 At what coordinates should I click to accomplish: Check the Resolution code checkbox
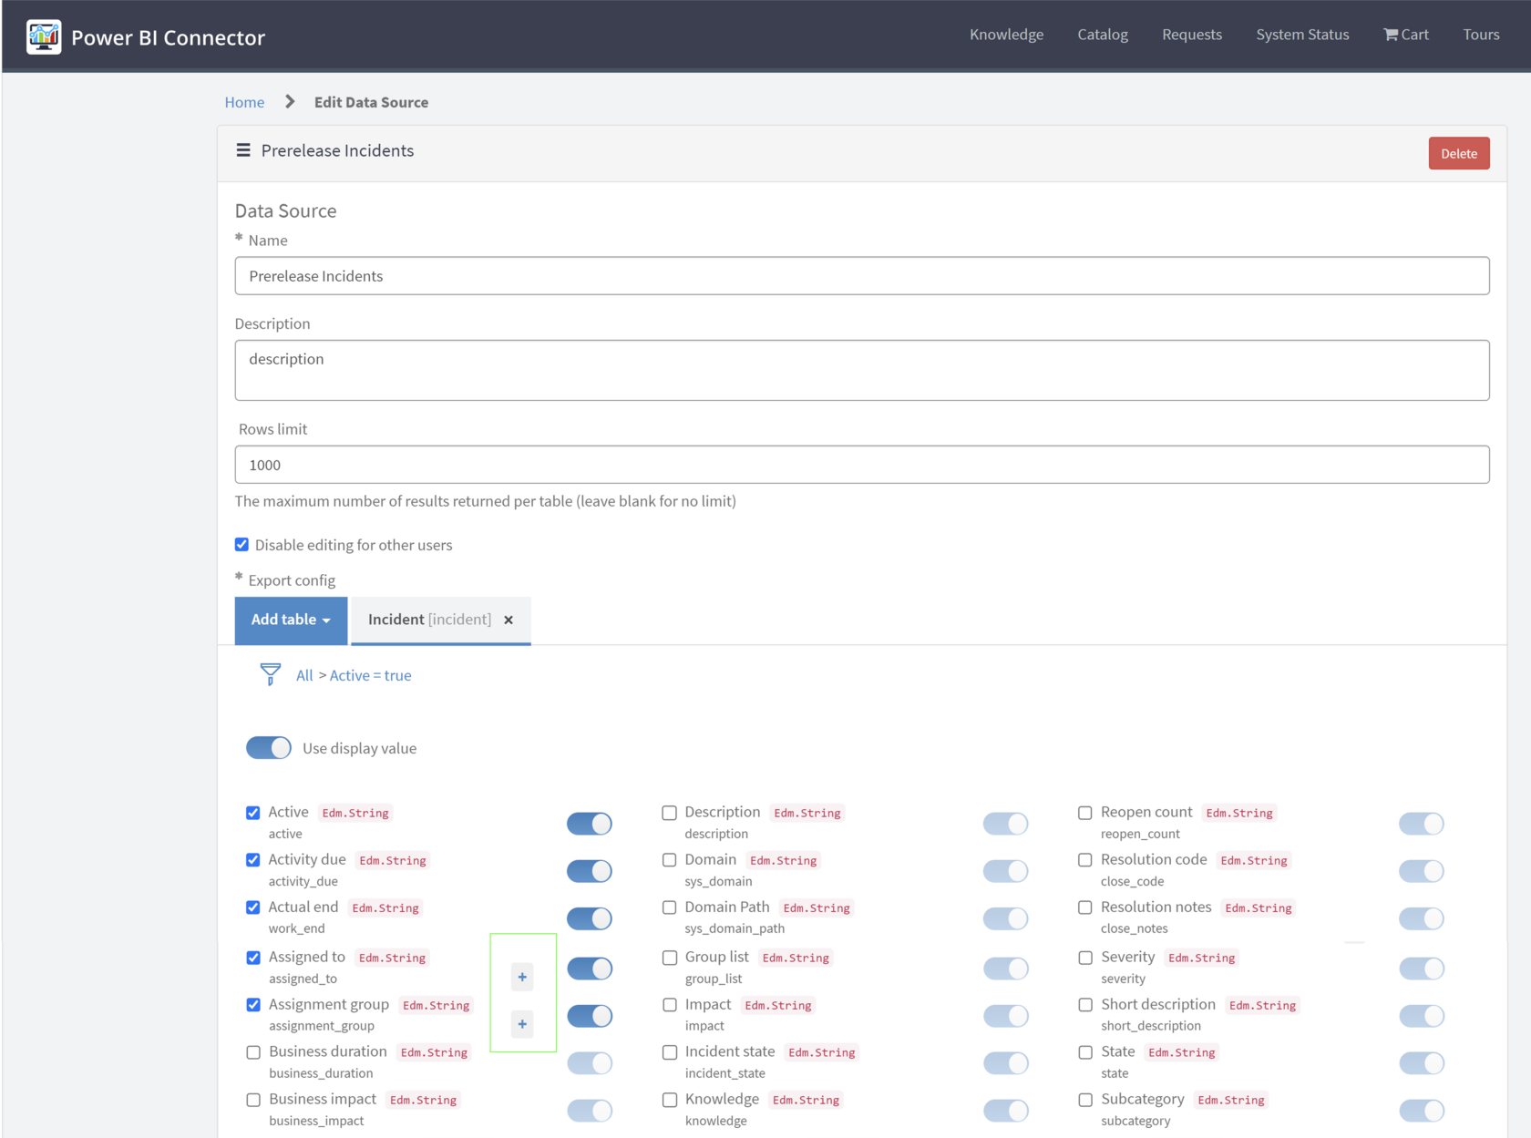coord(1085,860)
